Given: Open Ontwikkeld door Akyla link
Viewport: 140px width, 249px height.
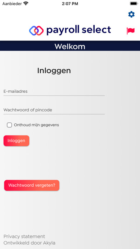Looking at the screenshot, I should pyautogui.click(x=29, y=243).
